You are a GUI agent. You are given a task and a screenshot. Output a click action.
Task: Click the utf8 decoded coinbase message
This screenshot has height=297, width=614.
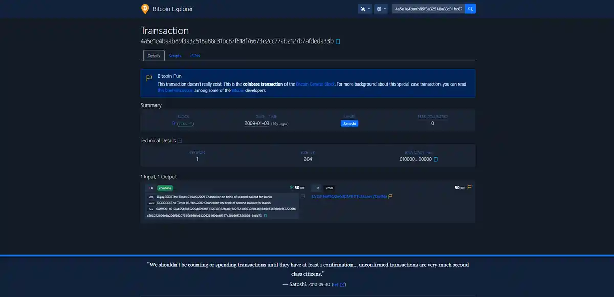[x=214, y=197]
